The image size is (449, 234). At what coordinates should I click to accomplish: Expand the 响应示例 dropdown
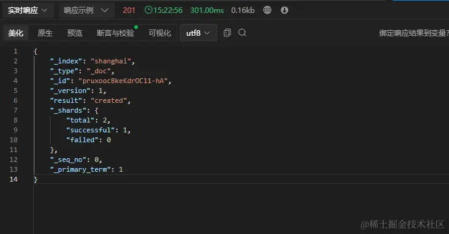(86, 10)
